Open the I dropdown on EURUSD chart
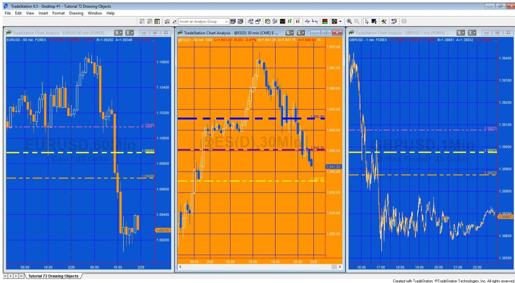Viewport: 515px width, 283px height. [130, 33]
